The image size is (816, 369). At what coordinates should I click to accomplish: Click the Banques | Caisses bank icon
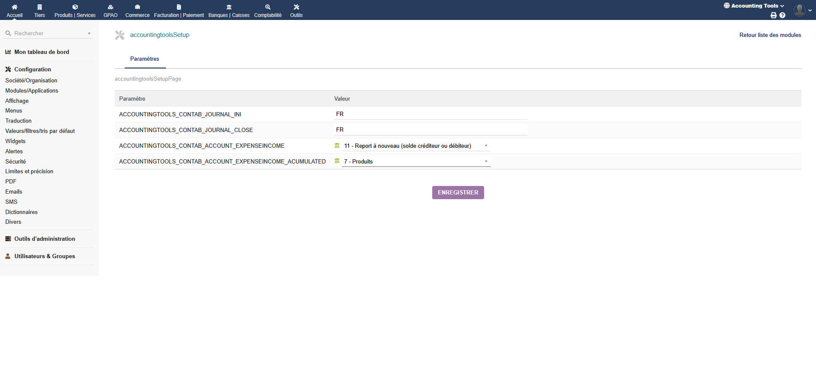click(229, 7)
